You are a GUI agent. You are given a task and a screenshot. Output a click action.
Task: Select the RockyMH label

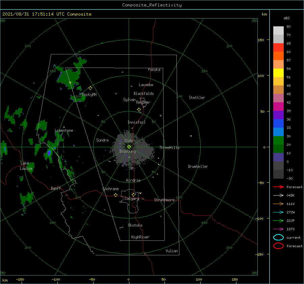coord(89,95)
